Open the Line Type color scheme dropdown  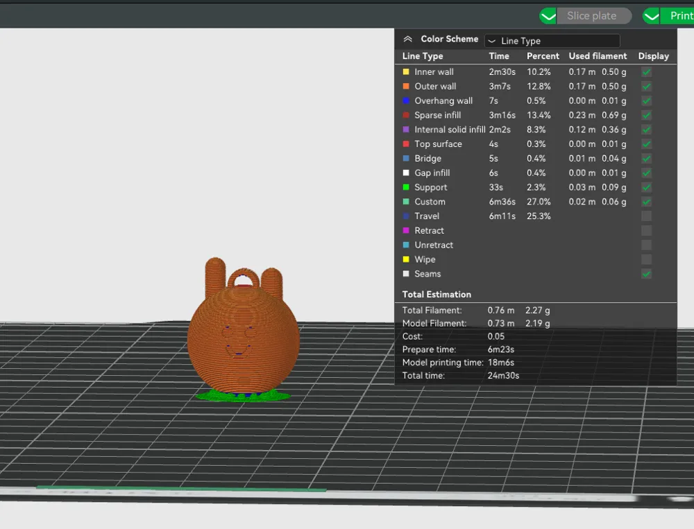click(552, 41)
